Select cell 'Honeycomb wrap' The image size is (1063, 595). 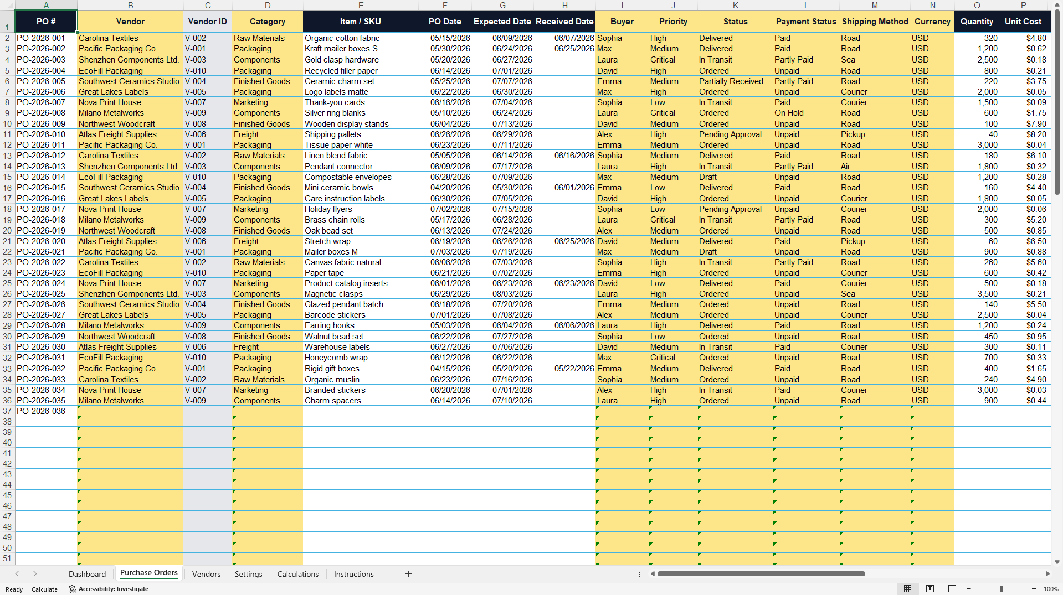361,358
